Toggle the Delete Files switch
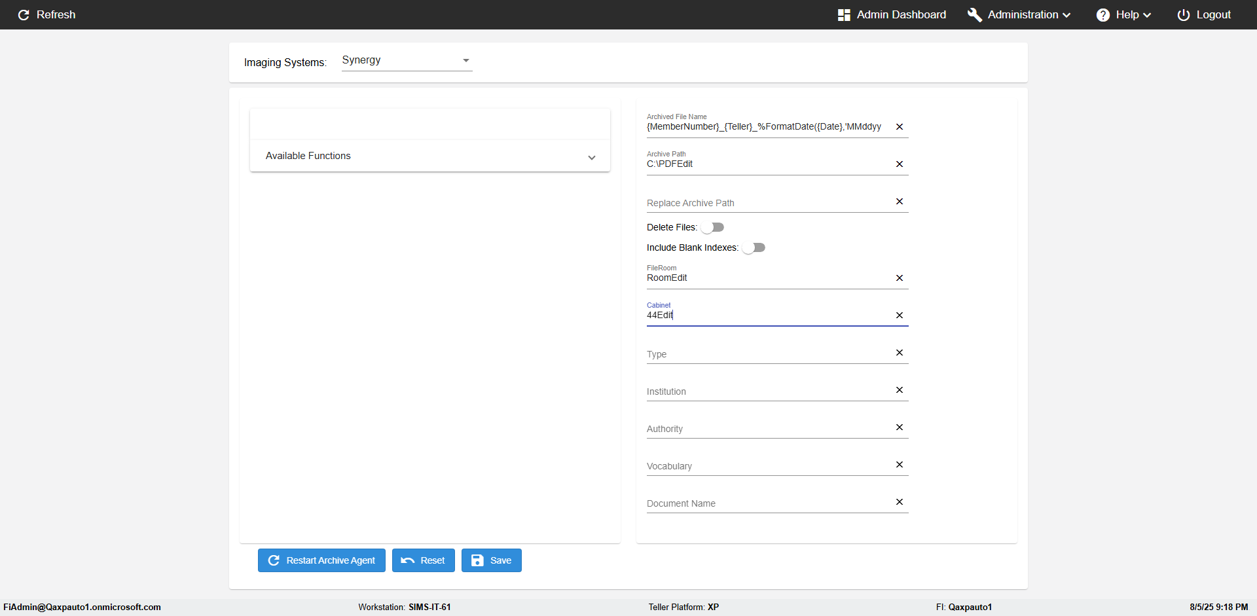Viewport: 1257px width, 616px height. [712, 227]
